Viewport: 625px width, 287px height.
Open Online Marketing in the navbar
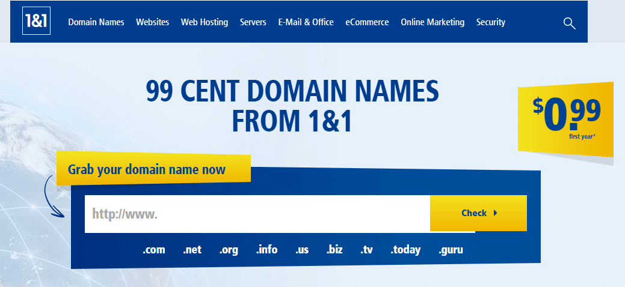click(x=433, y=22)
